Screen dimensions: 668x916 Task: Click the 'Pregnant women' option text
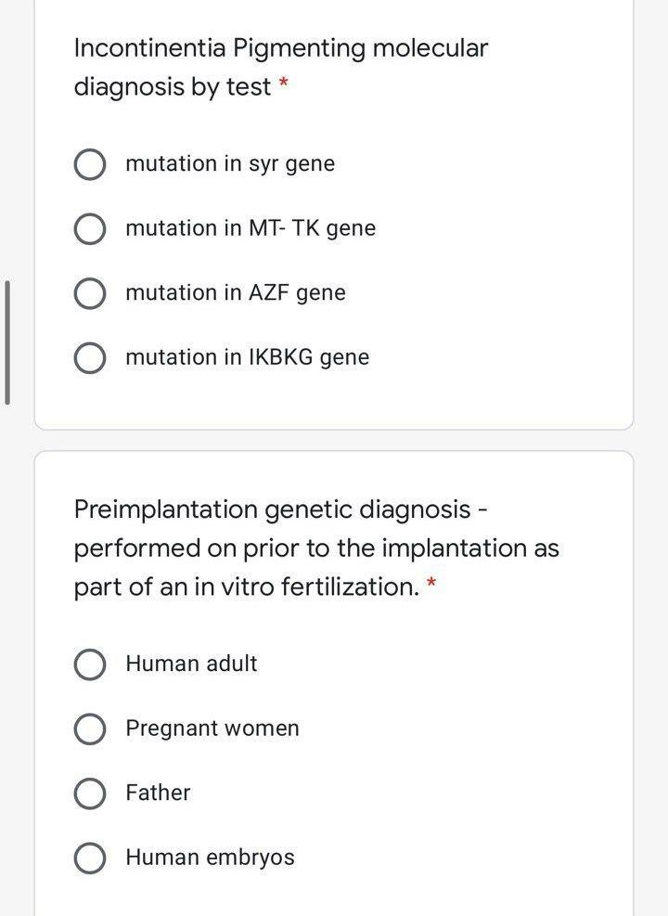(x=212, y=729)
